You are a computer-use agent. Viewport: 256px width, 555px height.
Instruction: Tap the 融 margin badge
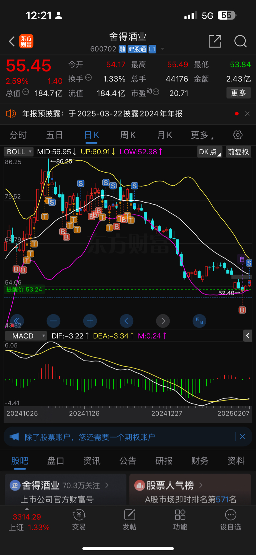coord(122,49)
